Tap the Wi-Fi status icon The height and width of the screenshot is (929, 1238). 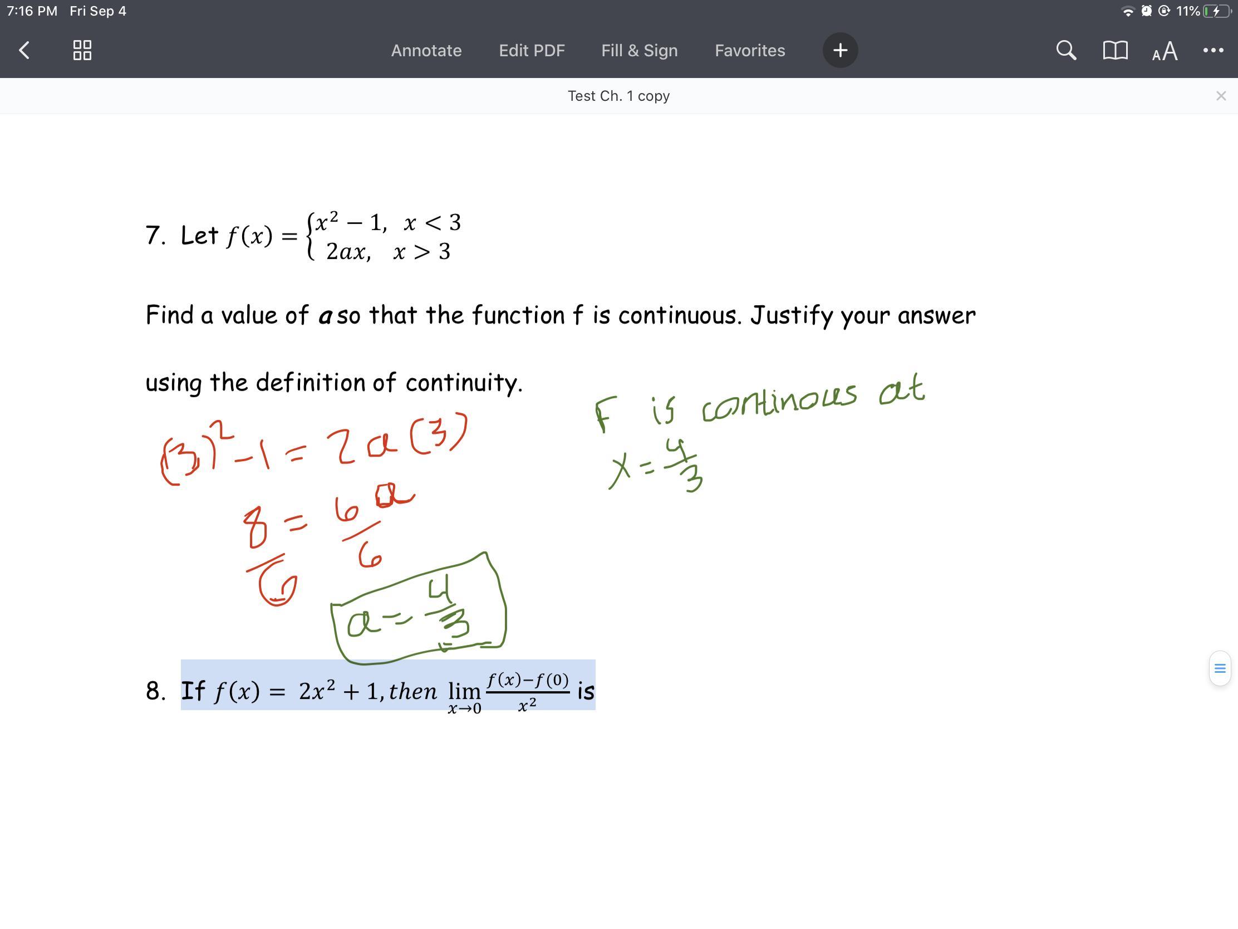(1128, 11)
